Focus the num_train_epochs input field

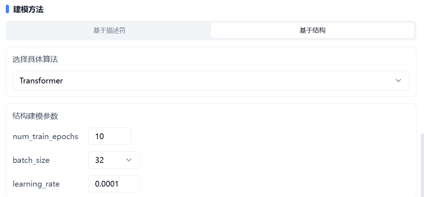click(109, 136)
